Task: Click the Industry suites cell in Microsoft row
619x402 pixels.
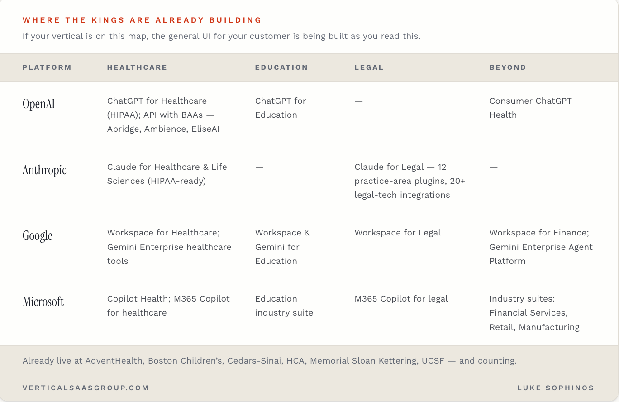Action: coord(534,313)
